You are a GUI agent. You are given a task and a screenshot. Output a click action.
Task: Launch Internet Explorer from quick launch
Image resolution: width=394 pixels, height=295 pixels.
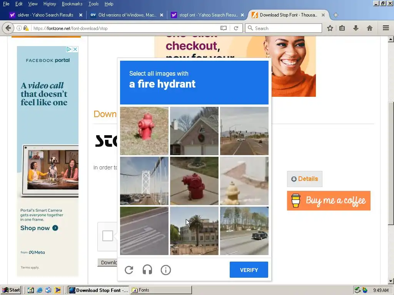pos(40,290)
